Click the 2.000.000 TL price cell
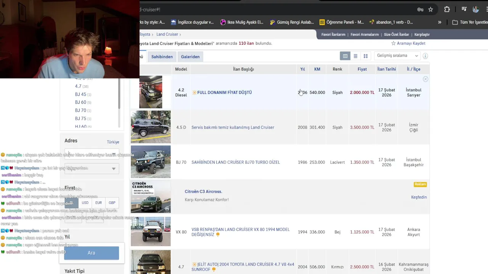The image size is (488, 274). (x=362, y=92)
